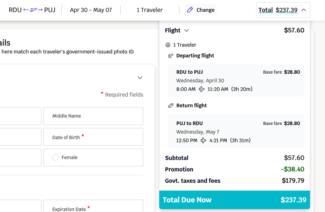Click the PUJ to RDU route label

189,123
